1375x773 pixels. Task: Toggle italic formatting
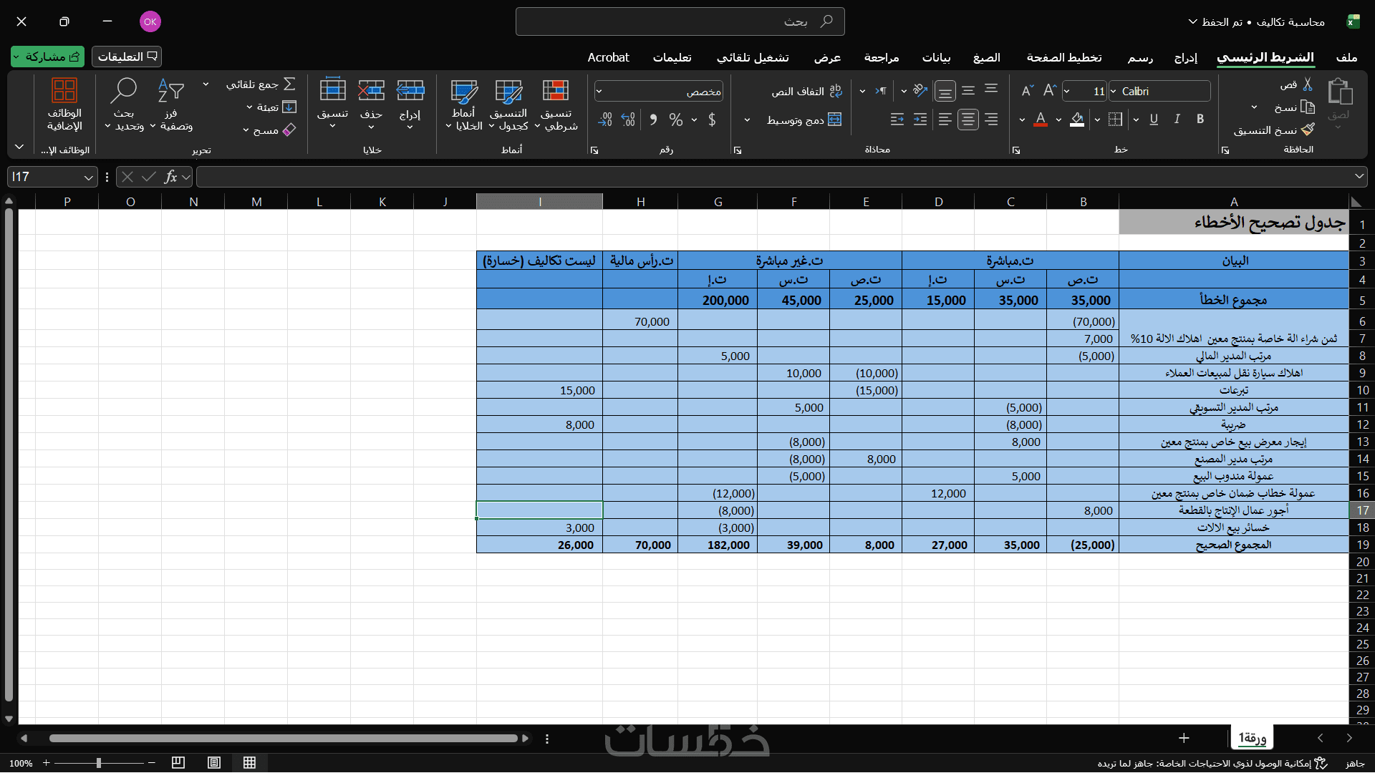click(1177, 120)
